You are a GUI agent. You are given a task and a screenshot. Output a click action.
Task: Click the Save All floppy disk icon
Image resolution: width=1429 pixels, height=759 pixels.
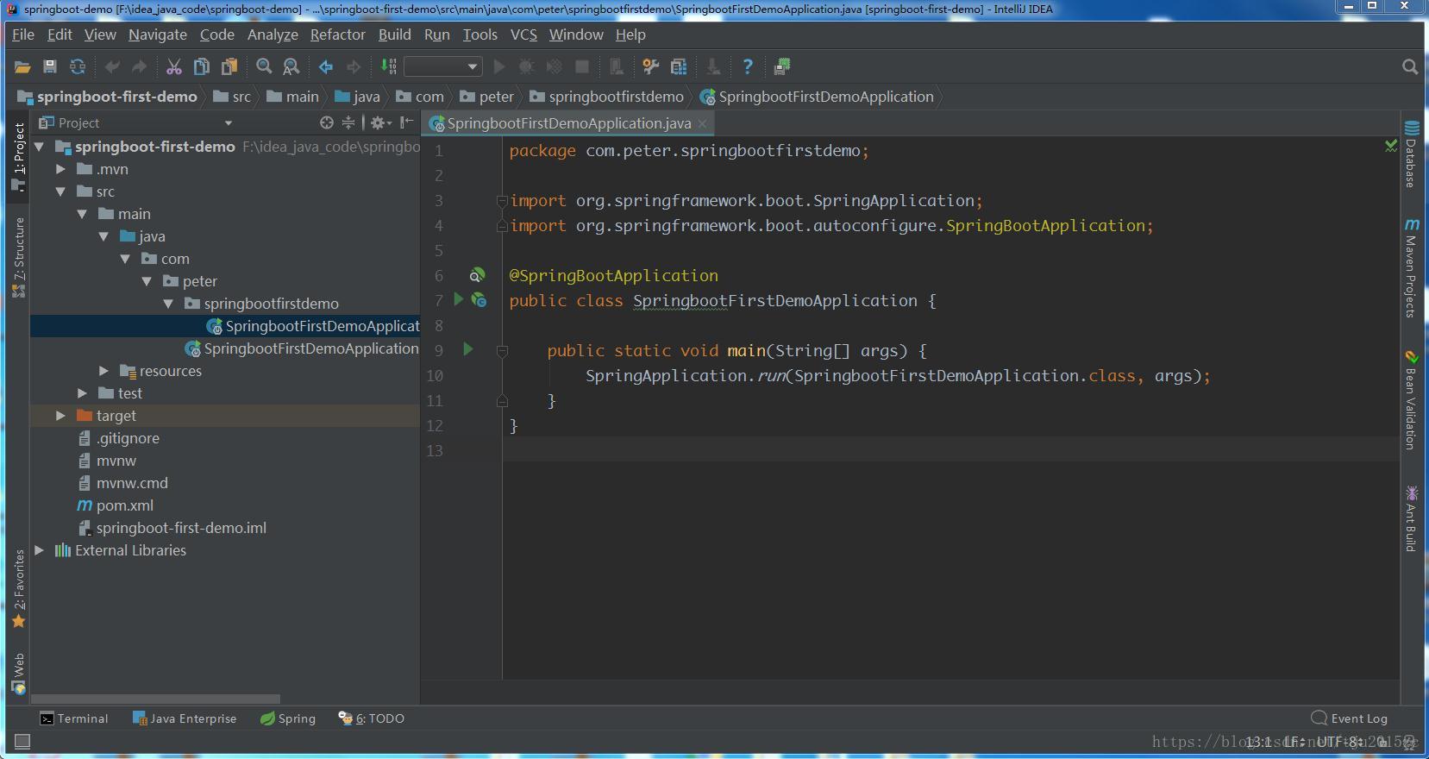tap(50, 66)
